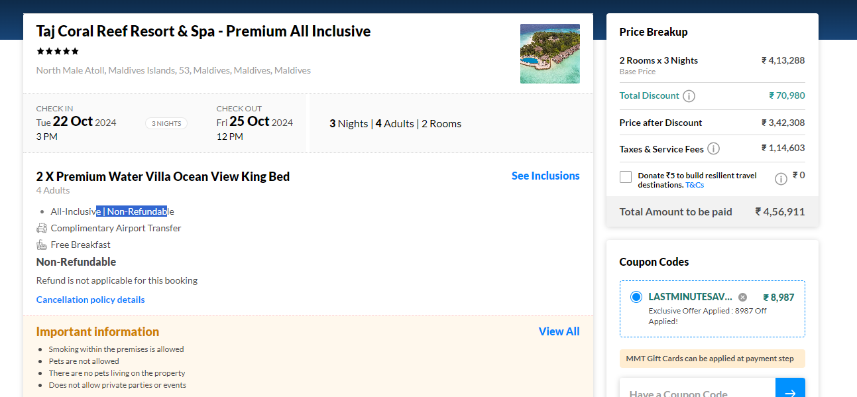857x397 pixels.
Task: Click the Total Discount info icon
Action: coord(689,96)
